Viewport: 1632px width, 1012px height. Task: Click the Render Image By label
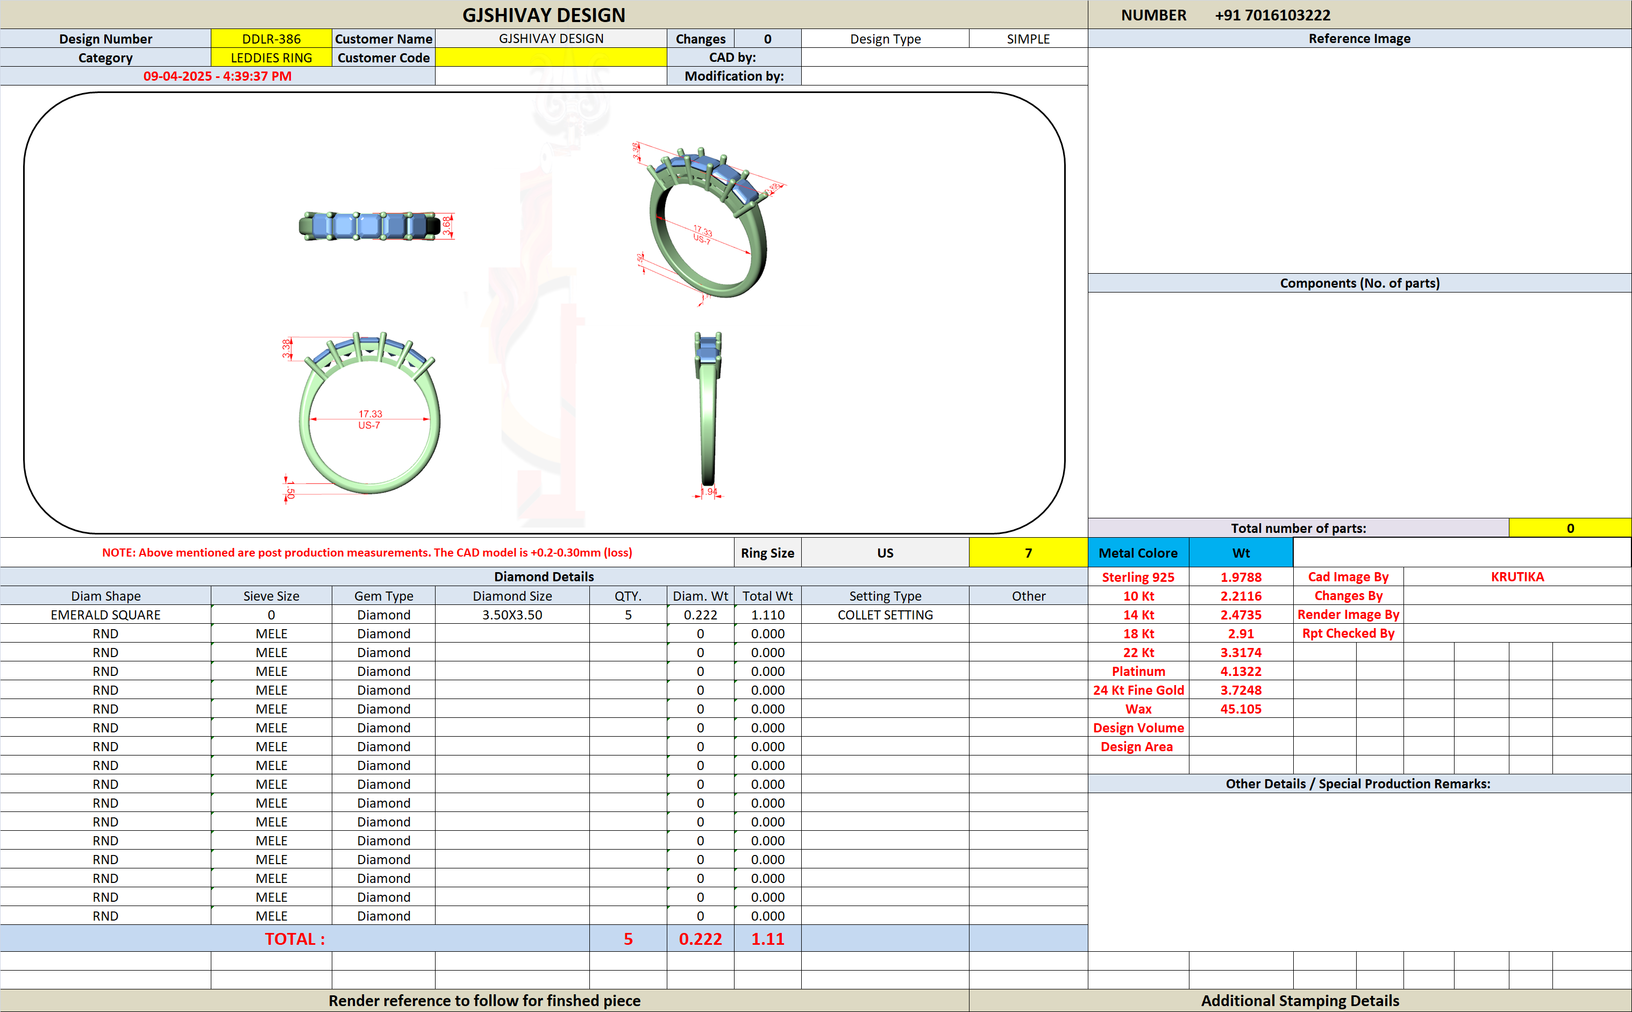pos(1348,615)
